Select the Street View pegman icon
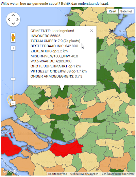The image size is (136, 177). point(13,37)
